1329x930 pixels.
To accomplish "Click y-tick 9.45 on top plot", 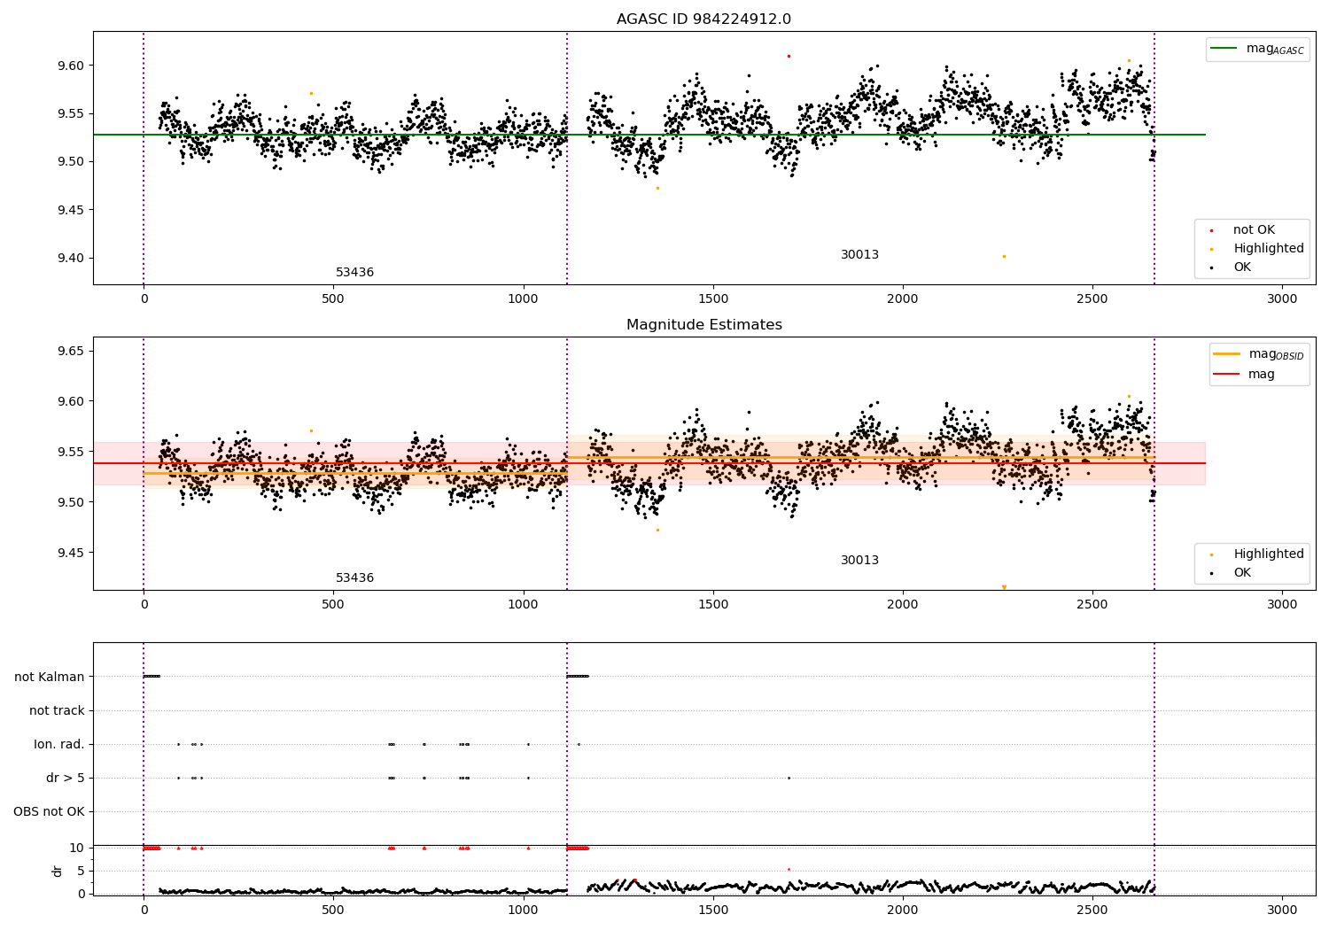I will (71, 210).
